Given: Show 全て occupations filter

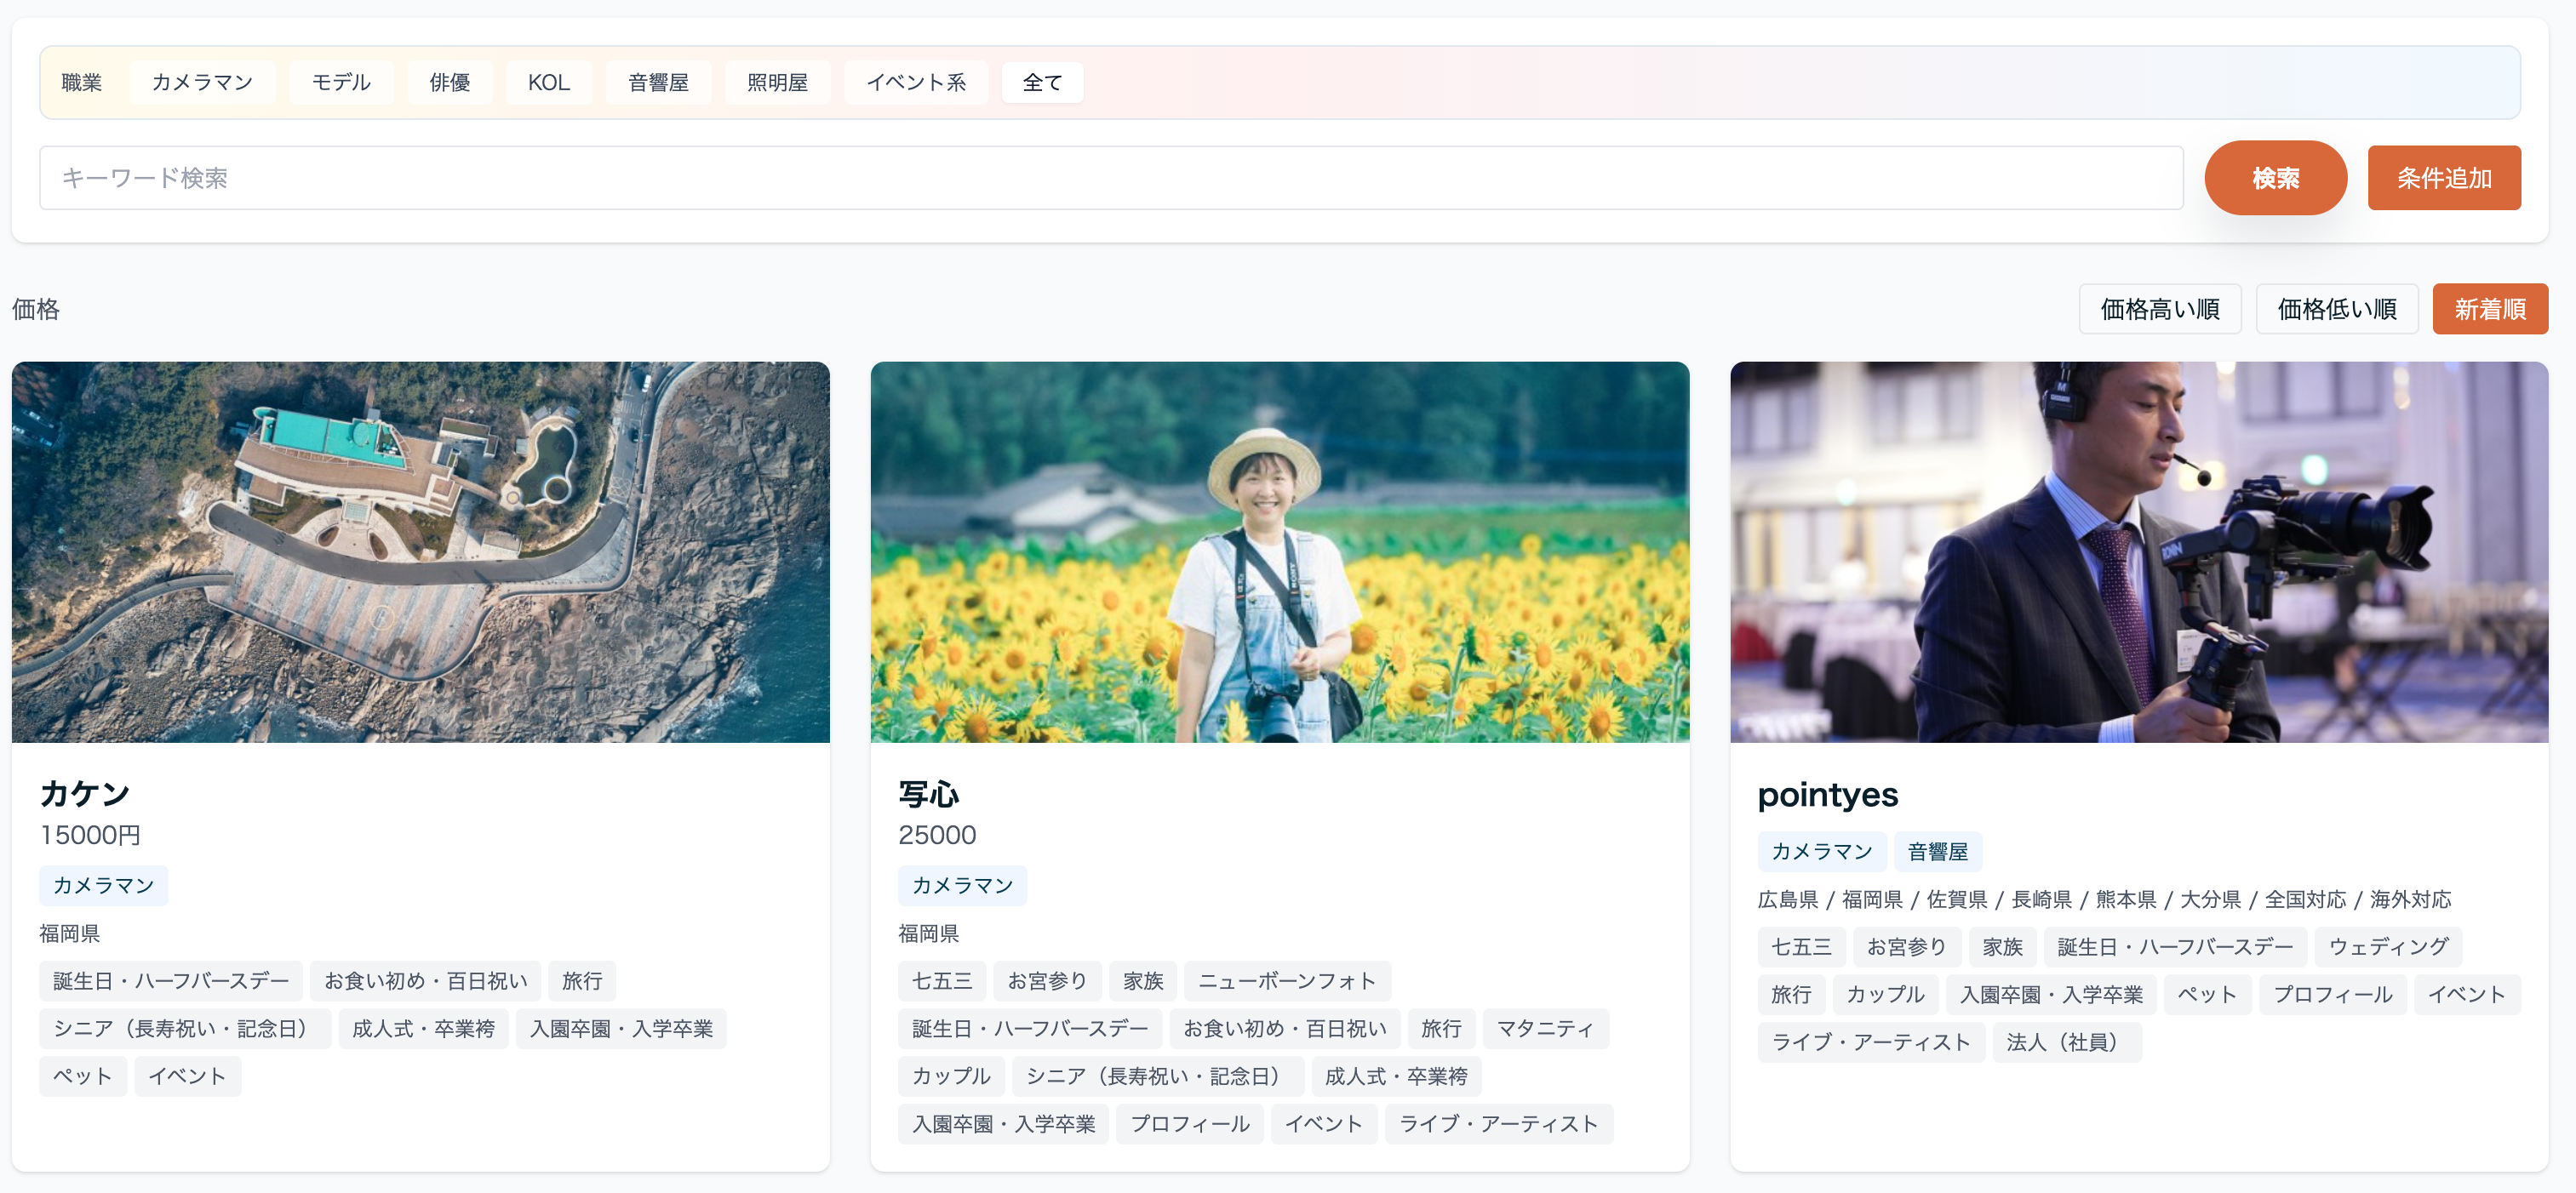Looking at the screenshot, I should [1041, 82].
